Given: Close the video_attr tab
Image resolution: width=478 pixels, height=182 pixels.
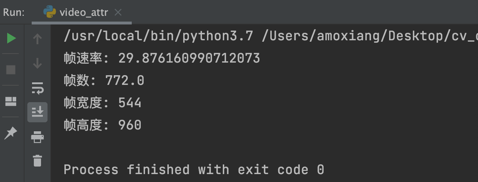Looking at the screenshot, I should (118, 13).
